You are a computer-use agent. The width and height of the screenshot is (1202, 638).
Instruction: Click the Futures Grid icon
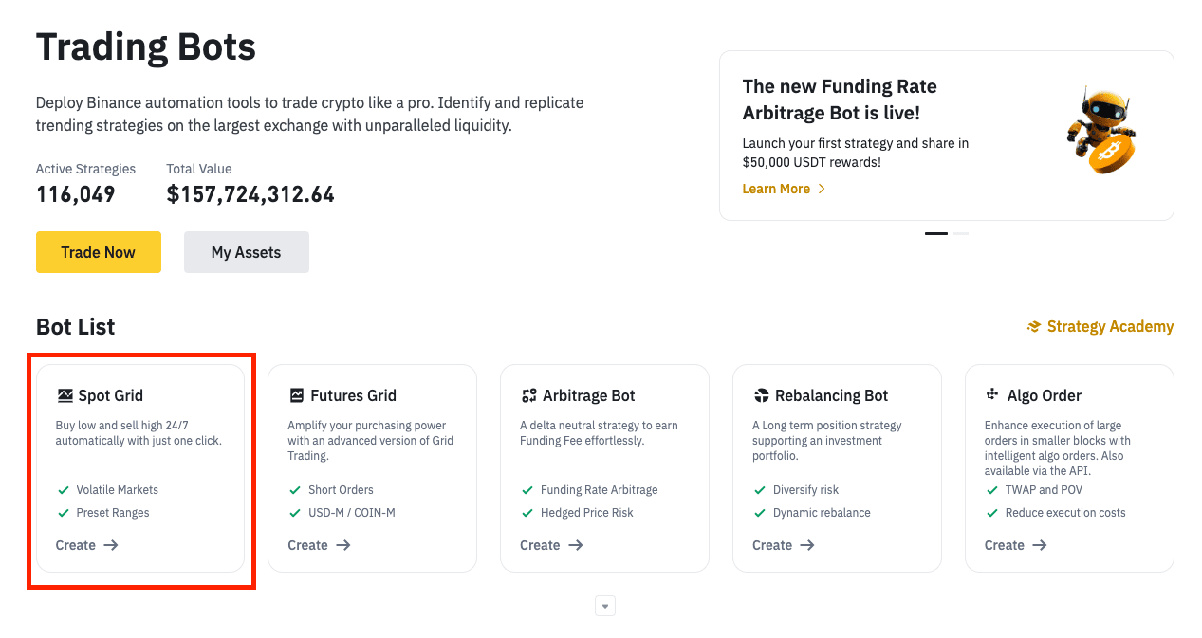[297, 395]
